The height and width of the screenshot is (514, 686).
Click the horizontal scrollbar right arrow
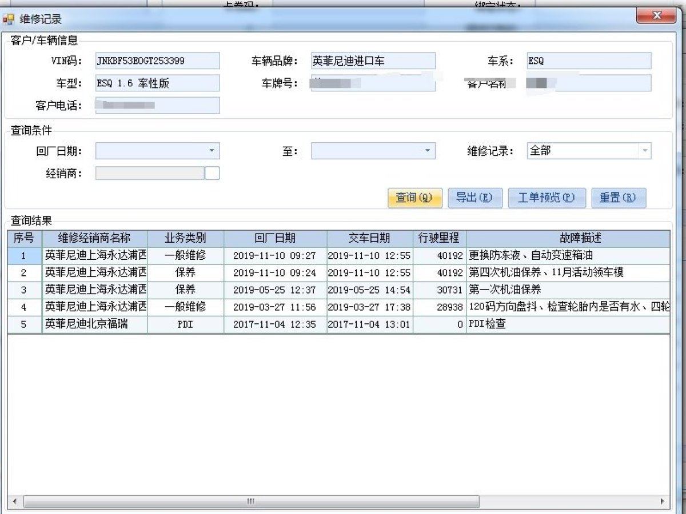coord(663,501)
